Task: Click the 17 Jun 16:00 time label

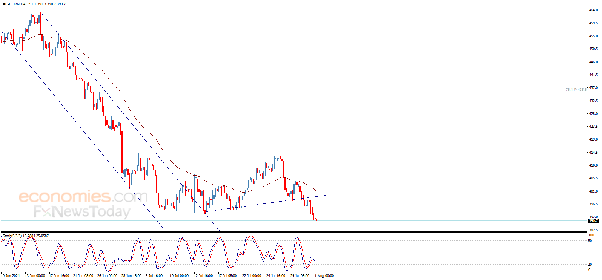Action: tap(59, 276)
